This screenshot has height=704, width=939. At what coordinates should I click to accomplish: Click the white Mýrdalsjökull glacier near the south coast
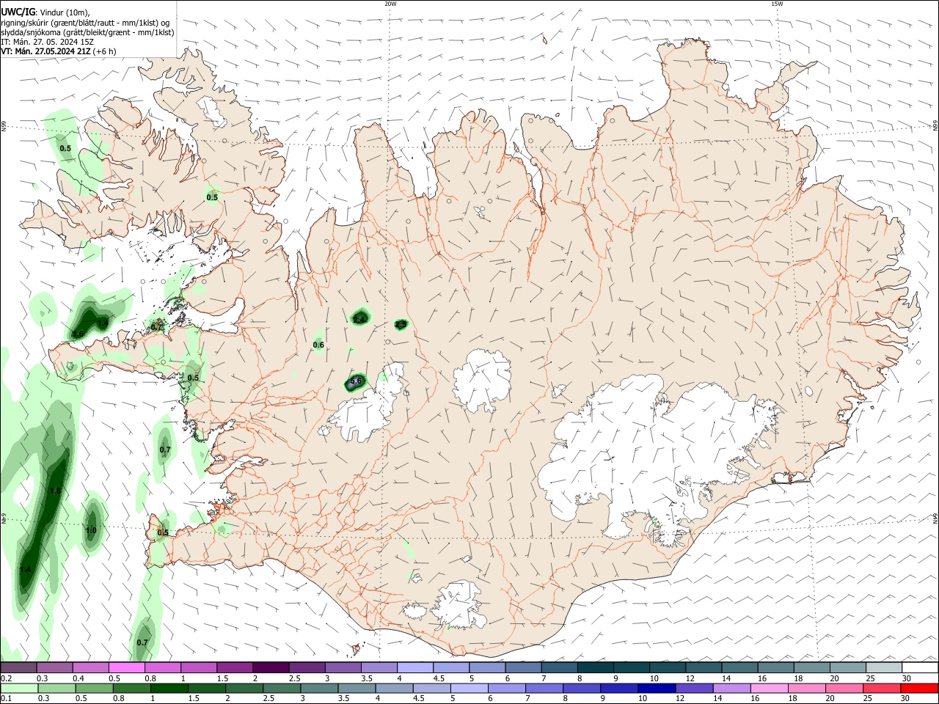pyautogui.click(x=460, y=606)
